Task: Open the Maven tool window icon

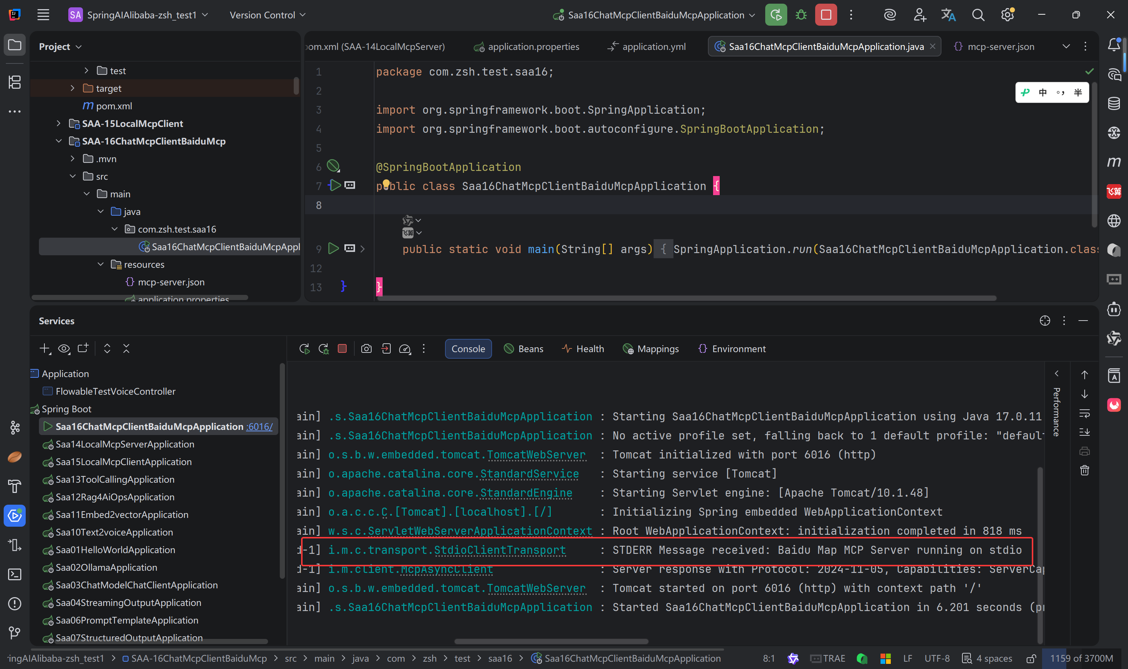Action: tap(1114, 162)
